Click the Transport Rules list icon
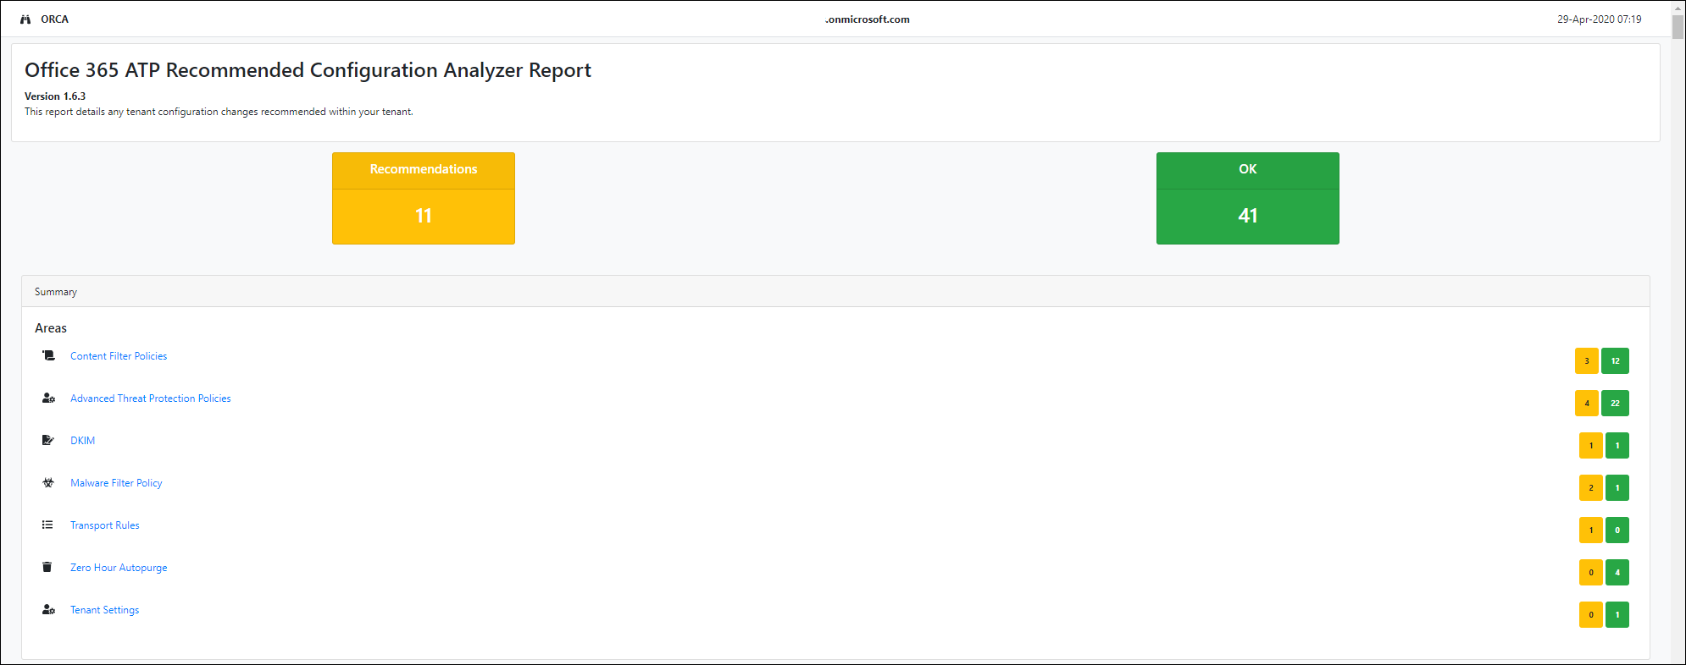This screenshot has height=665, width=1686. (48, 525)
